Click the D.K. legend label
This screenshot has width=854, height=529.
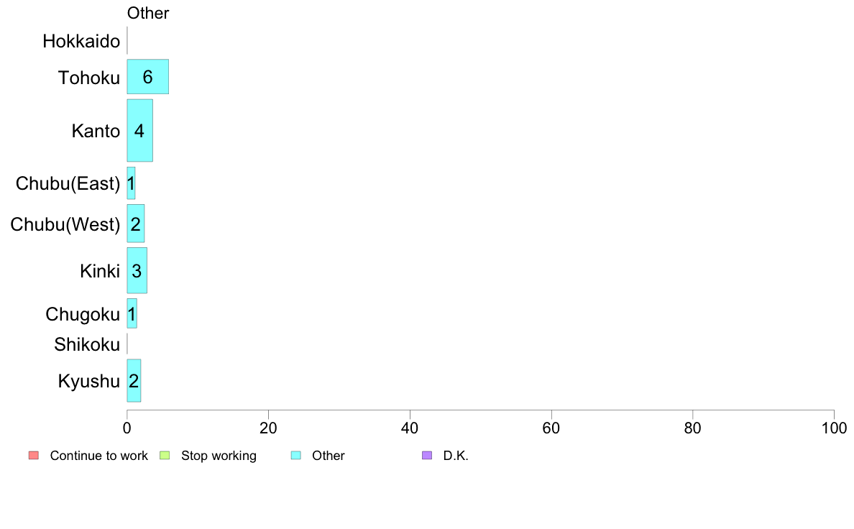coord(456,456)
